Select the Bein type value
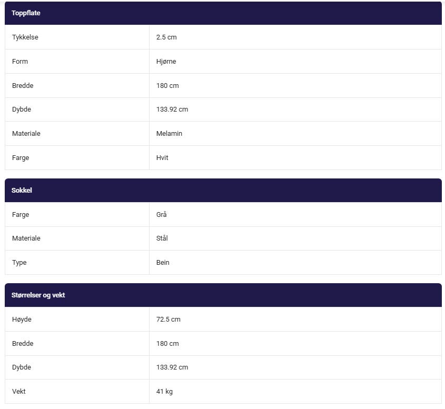Image resolution: width=445 pixels, height=409 pixels. tap(163, 263)
